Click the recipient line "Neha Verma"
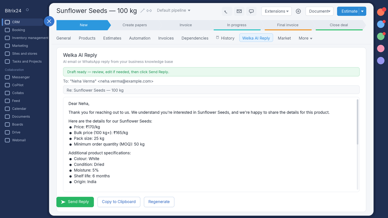Viewport: 388px width, 218px height. tap(108, 81)
